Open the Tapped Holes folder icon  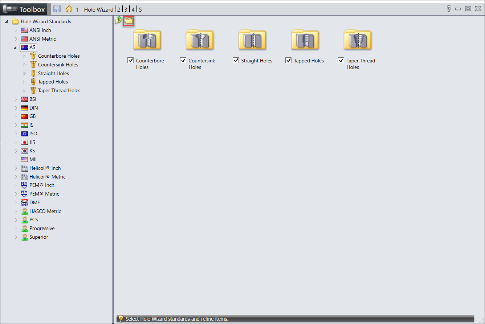pos(305,40)
